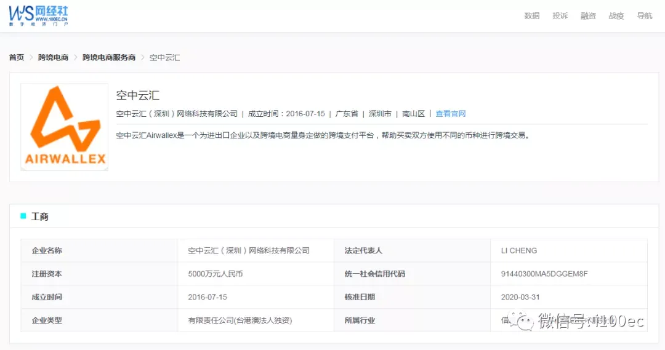Click the 注册资本 label cell

pyautogui.click(x=99, y=274)
